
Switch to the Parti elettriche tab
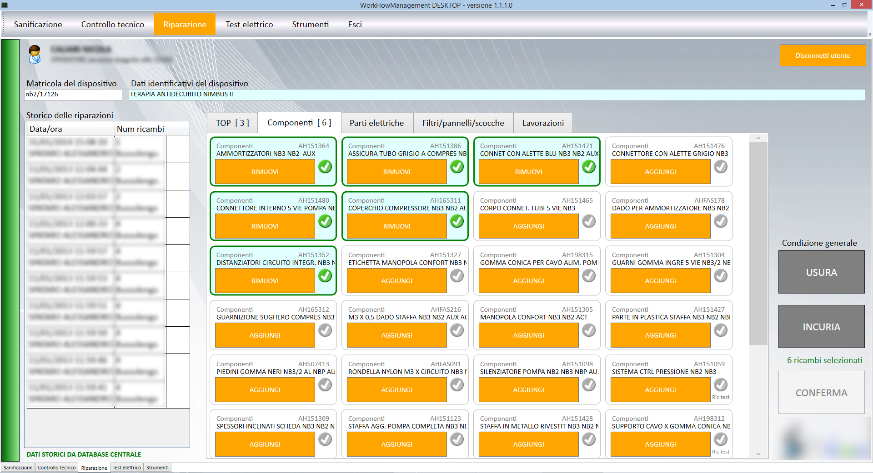(376, 123)
